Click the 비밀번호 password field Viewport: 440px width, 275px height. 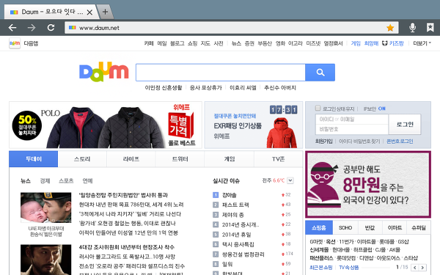(x=352, y=129)
